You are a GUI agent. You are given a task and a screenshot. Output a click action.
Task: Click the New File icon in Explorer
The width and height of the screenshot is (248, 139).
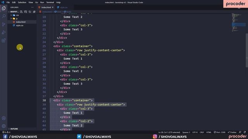[x=21, y=12]
